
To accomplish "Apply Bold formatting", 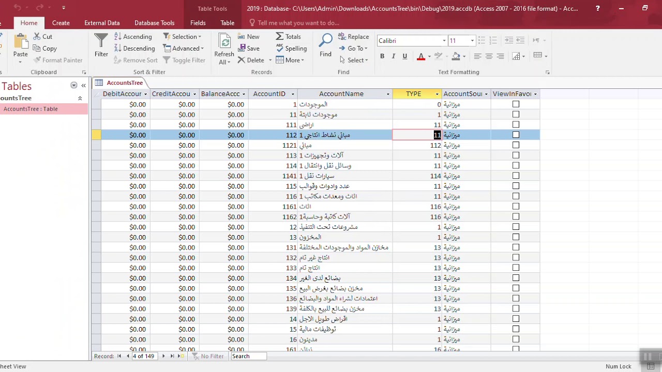I will point(382,56).
